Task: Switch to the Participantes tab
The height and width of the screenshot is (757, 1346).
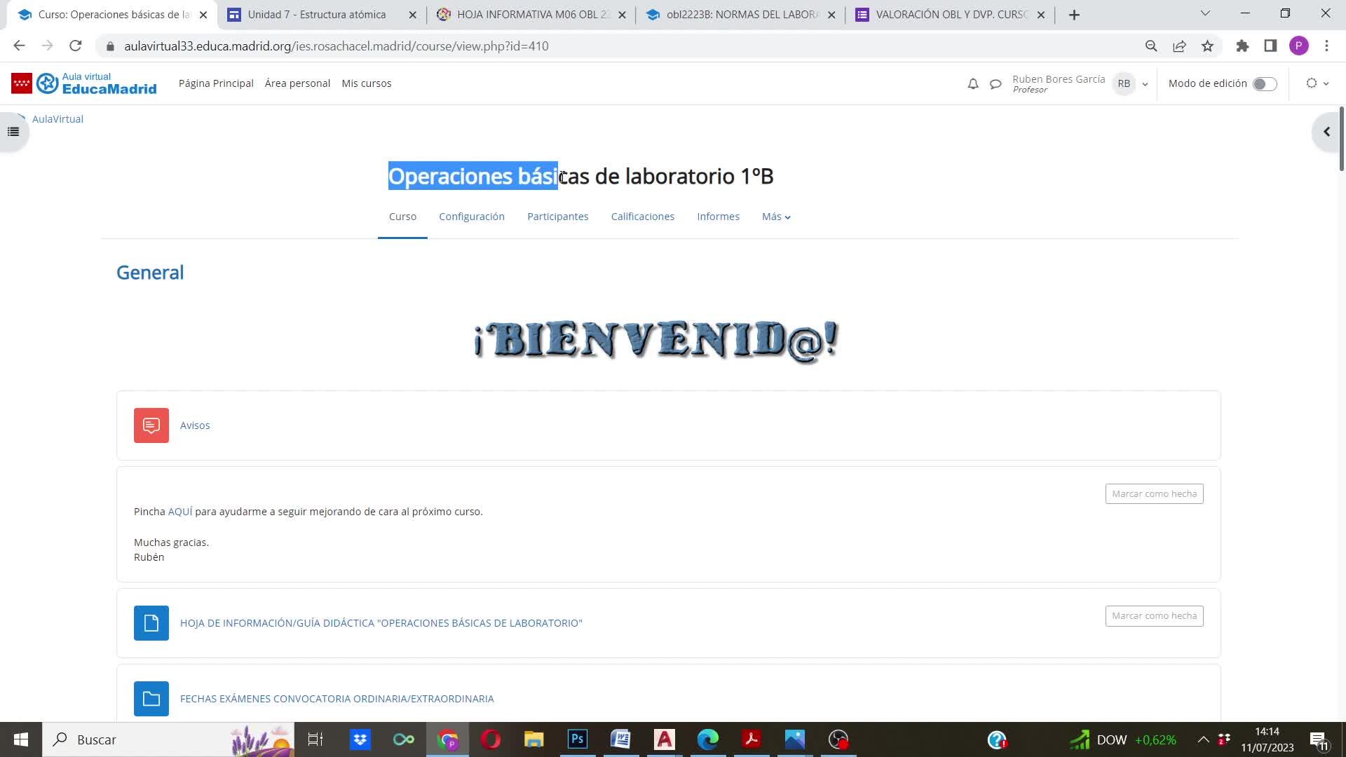Action: [x=557, y=217]
